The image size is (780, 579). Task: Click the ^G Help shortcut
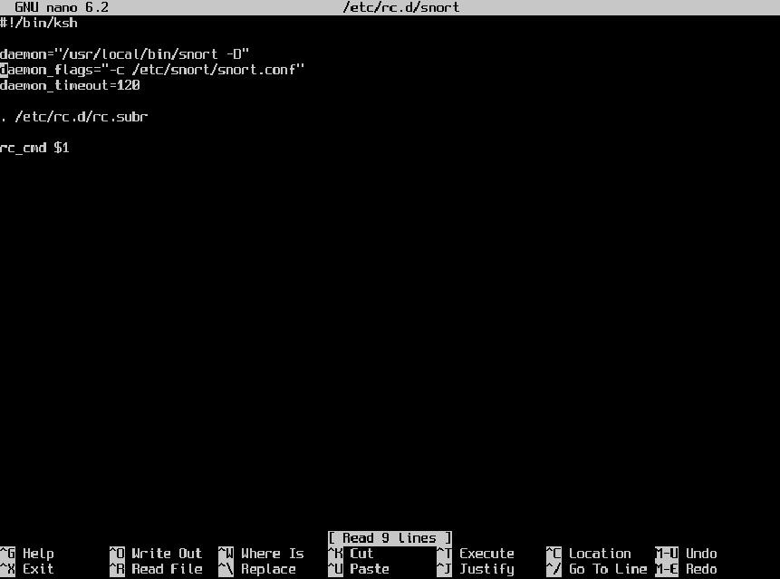[x=27, y=554]
